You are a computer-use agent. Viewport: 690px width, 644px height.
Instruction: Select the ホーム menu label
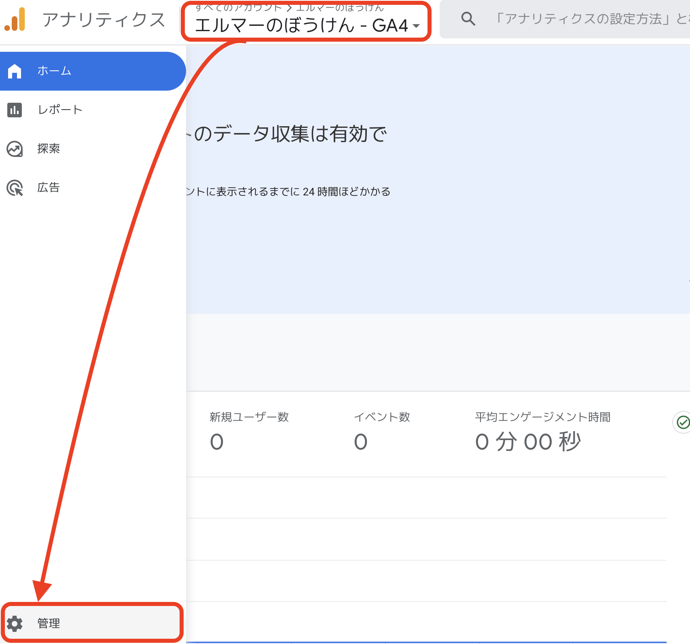55,71
